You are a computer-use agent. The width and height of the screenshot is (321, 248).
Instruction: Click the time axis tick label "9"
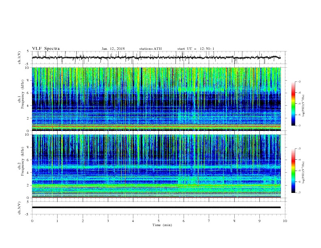coord(259,221)
